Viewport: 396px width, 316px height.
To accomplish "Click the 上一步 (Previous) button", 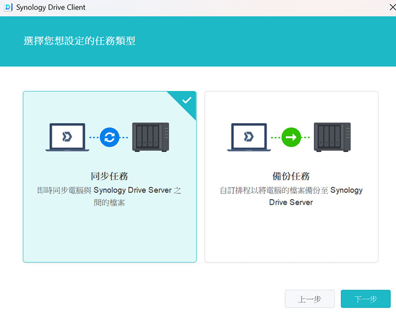I will click(309, 299).
